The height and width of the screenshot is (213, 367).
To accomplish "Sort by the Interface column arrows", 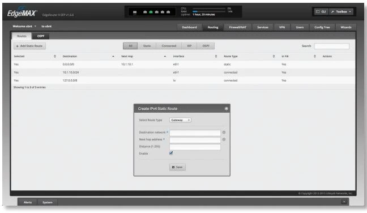I will [216, 56].
